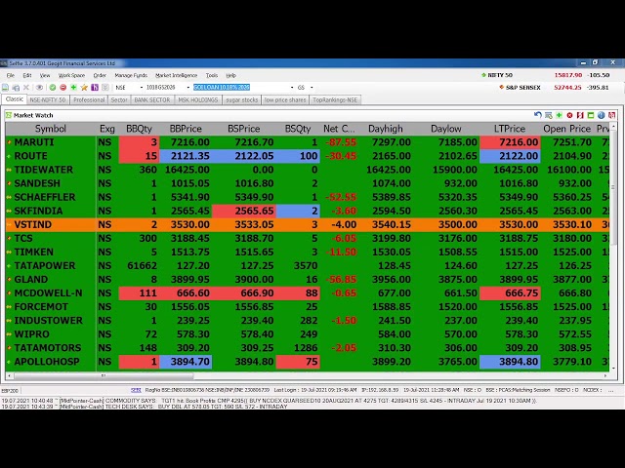Click the Market Watch panel title icon
625x468 pixels.
[x=9, y=115]
